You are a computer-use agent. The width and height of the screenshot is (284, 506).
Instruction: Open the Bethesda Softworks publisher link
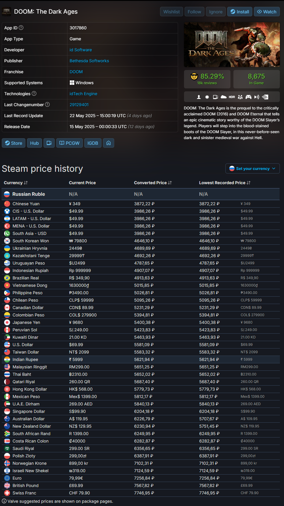coord(89,61)
